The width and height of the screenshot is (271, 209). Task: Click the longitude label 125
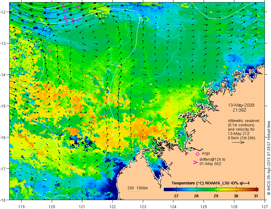click(x=204, y=207)
